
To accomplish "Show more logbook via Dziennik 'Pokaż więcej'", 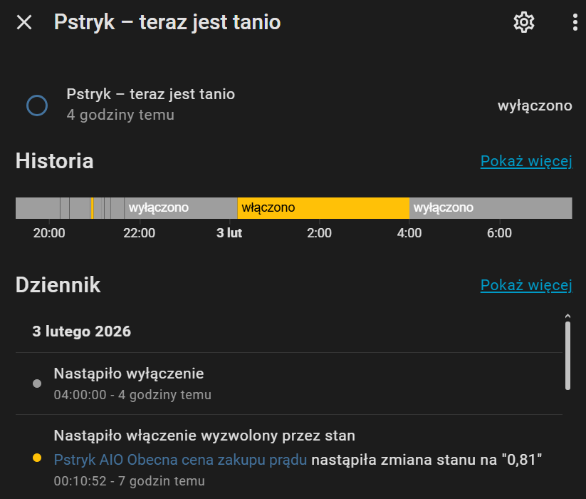I will tap(526, 286).
